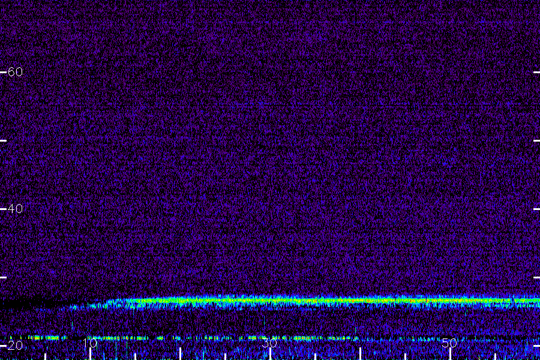The width and height of the screenshot is (540, 360).
Task: Click the "20" vertical axis label
Action: pos(15,345)
